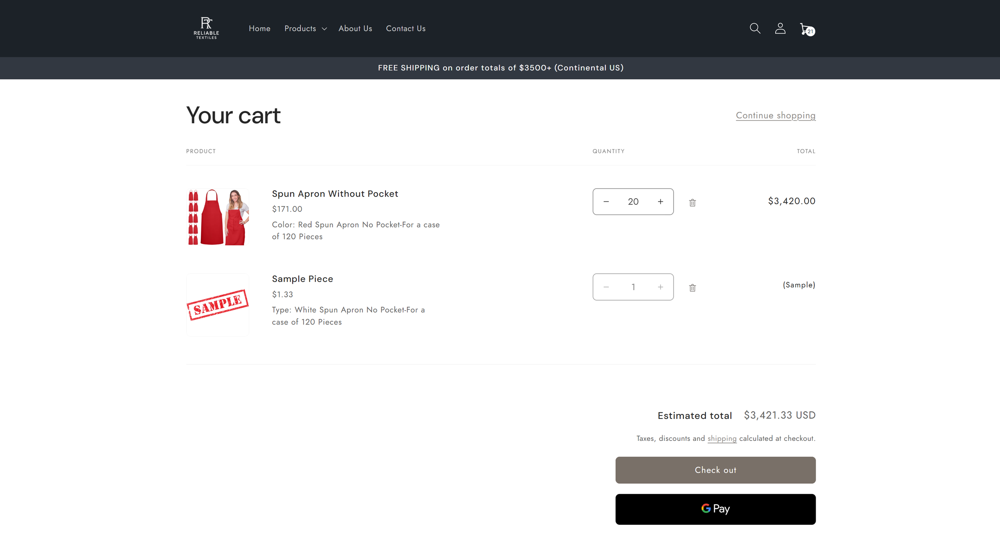1000x540 pixels.
Task: Click the Spun Apron quantity field showing 20
Action: pyautogui.click(x=633, y=202)
